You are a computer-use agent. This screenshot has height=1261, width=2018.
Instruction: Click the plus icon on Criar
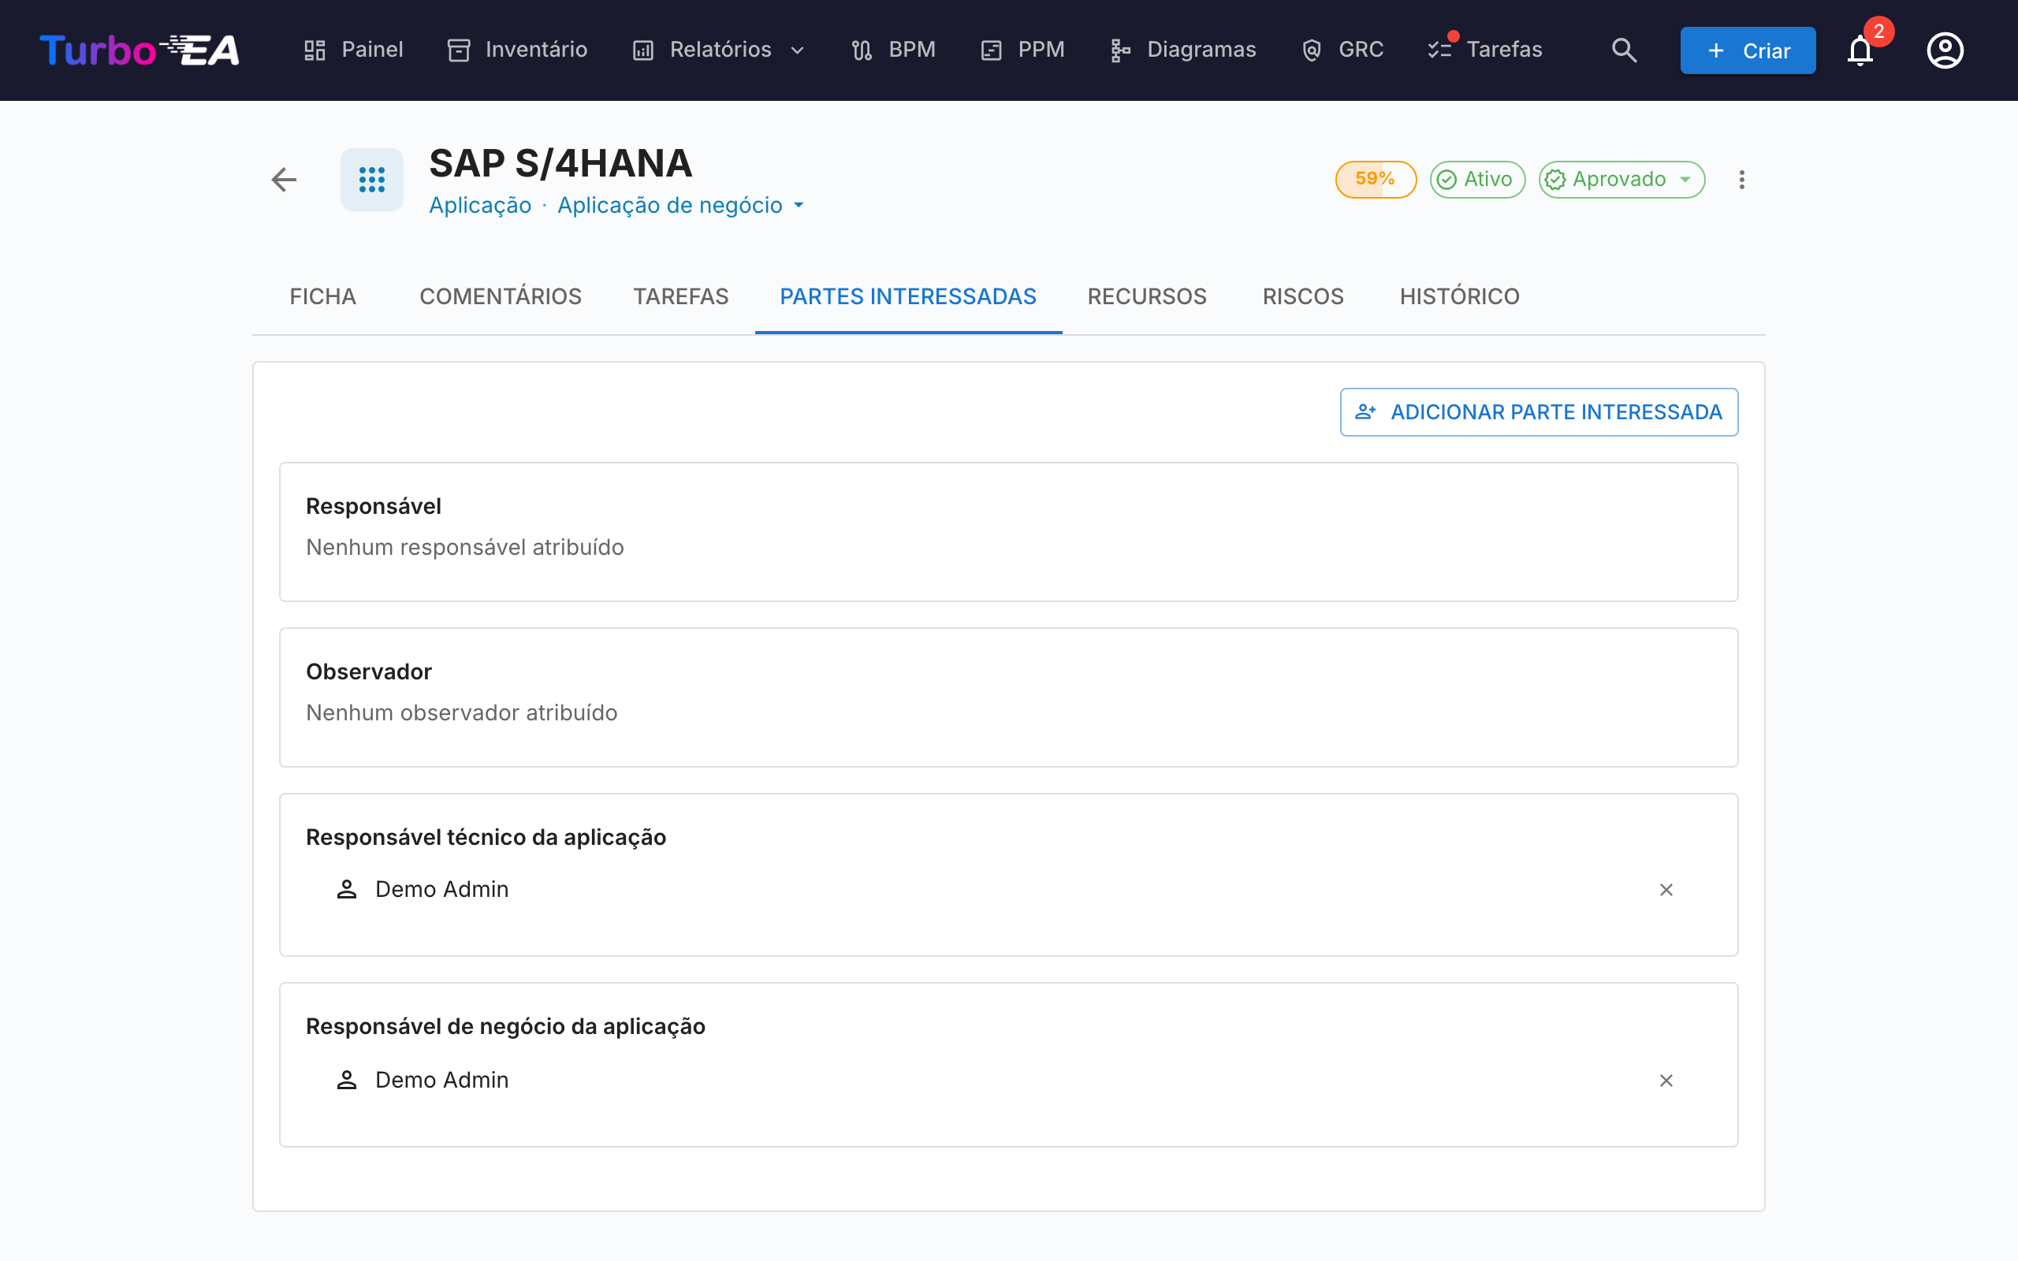tap(1716, 51)
